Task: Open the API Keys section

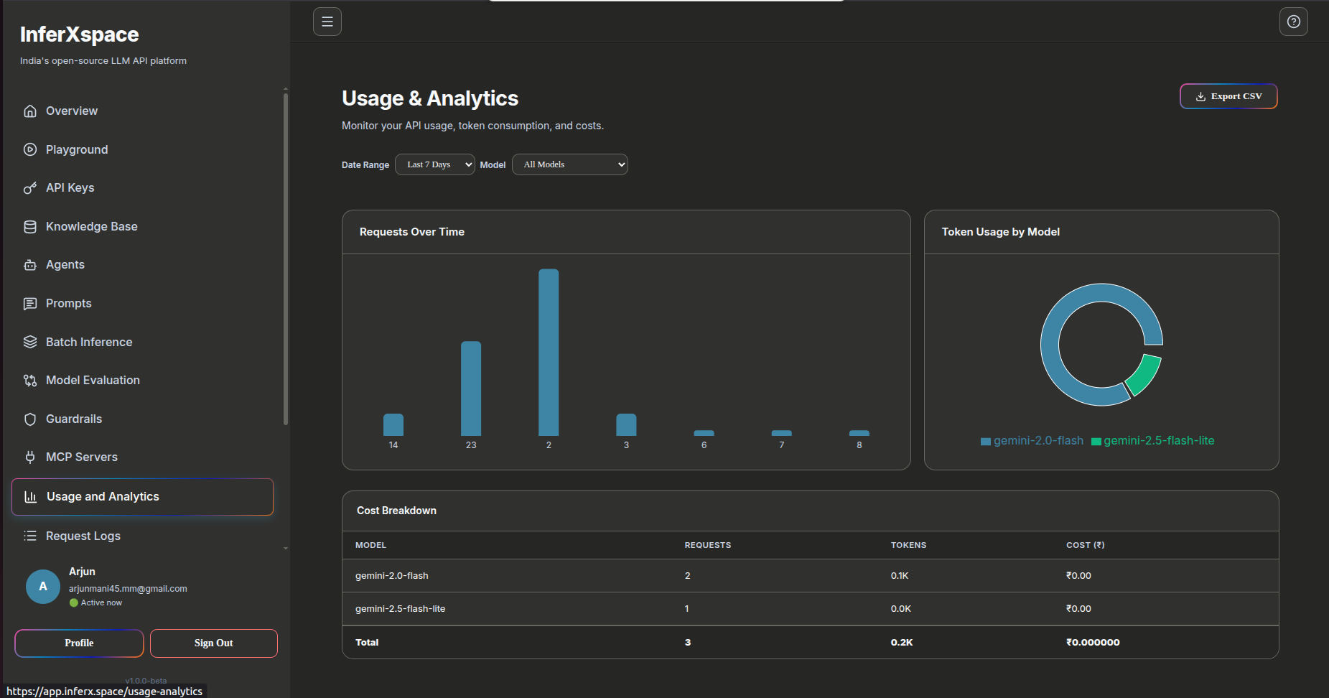Action: (70, 187)
